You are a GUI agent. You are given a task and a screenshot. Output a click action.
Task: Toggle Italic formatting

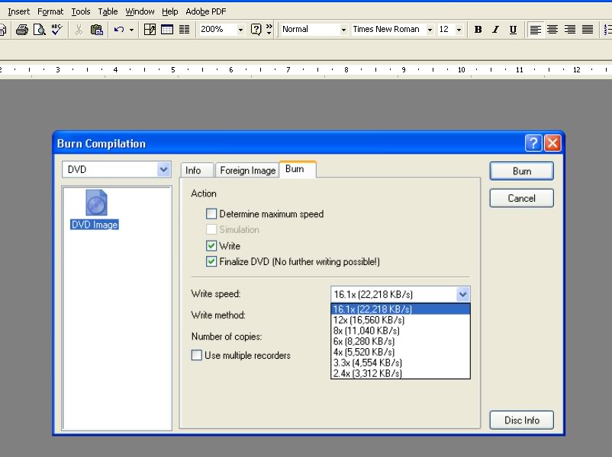click(495, 30)
